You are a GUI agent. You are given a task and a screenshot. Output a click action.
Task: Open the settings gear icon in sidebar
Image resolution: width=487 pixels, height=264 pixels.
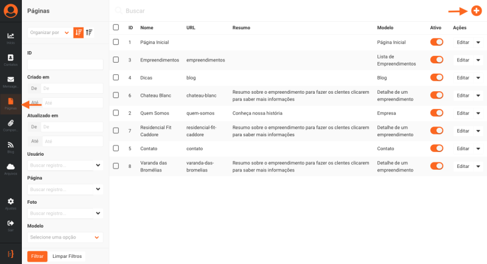10,203
